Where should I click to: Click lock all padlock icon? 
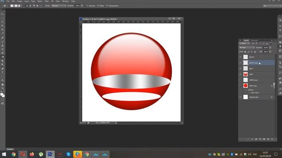click(x=255, y=52)
